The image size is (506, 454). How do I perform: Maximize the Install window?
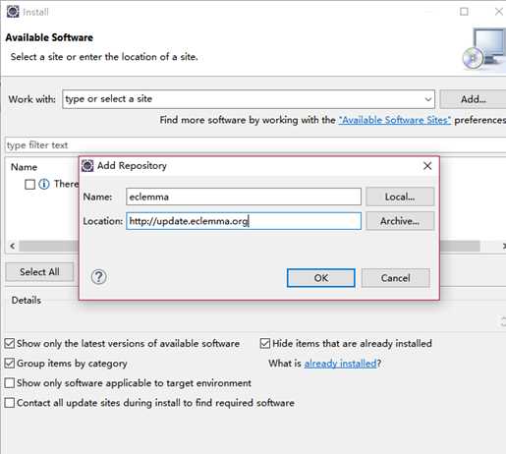click(464, 12)
